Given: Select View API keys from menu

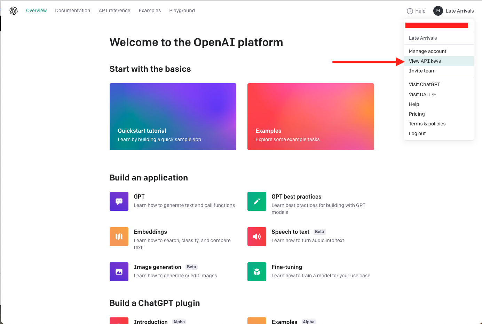Looking at the screenshot, I should point(425,61).
